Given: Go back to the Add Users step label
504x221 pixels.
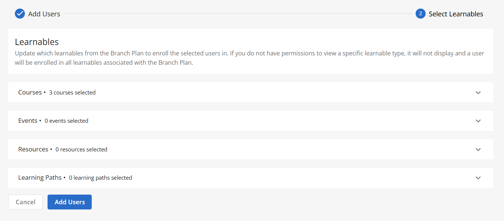Looking at the screenshot, I should coord(44,14).
